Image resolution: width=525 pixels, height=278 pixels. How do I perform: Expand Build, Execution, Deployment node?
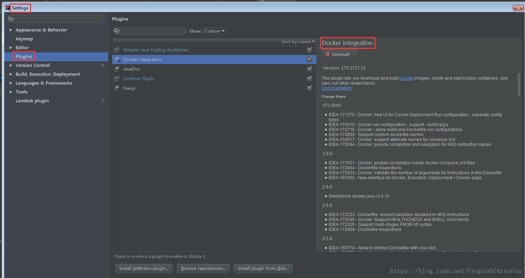coord(11,74)
